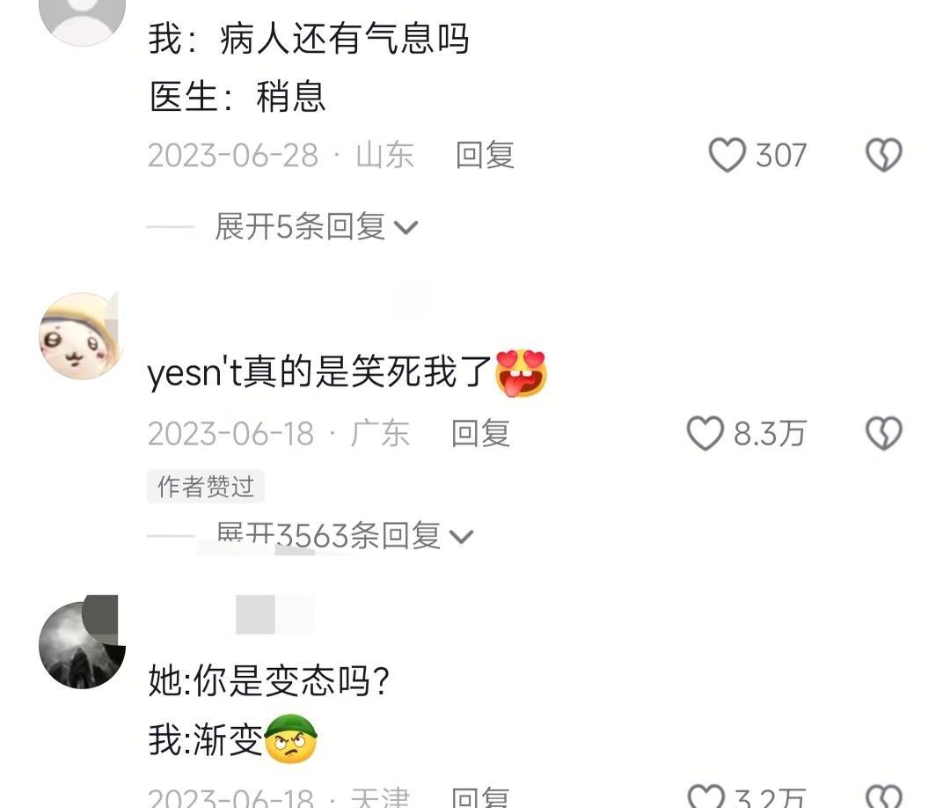
Task: Click the chevron beside 展开5条回复
Action: click(406, 228)
